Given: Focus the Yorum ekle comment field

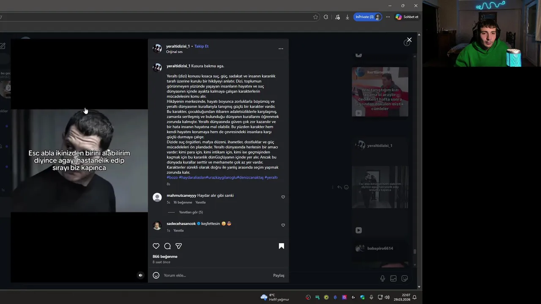Looking at the screenshot, I should click(216, 275).
